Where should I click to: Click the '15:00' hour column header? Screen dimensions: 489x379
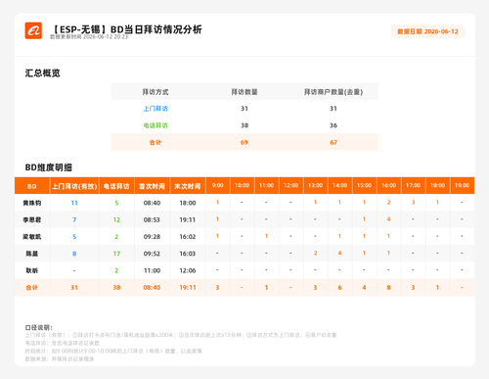pyautogui.click(x=364, y=185)
